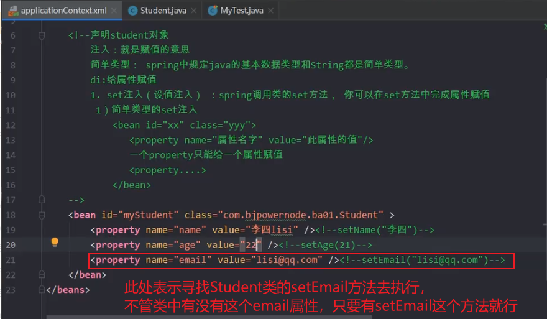Click the comment closing --> on line 17
The width and height of the screenshot is (547, 319).
(76, 200)
